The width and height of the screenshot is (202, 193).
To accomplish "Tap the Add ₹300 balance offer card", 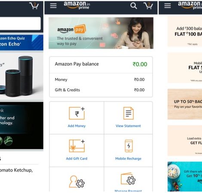I will [185, 31].
